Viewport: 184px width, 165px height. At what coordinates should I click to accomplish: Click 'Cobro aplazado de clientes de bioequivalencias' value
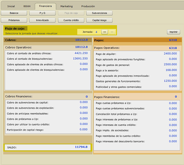pos(84,69)
